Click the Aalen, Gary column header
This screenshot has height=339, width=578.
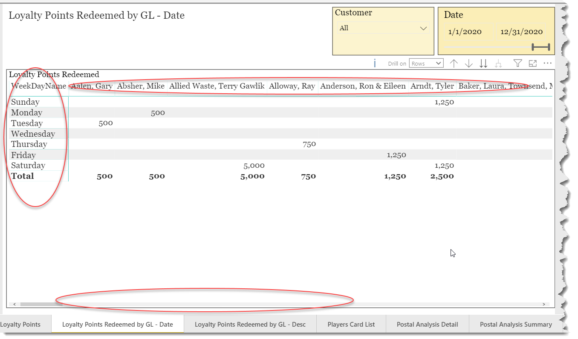click(x=92, y=86)
